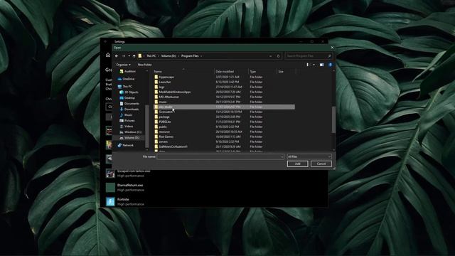Click the file list vertical scrollbar
This screenshot has height=256, width=455.
point(333,119)
